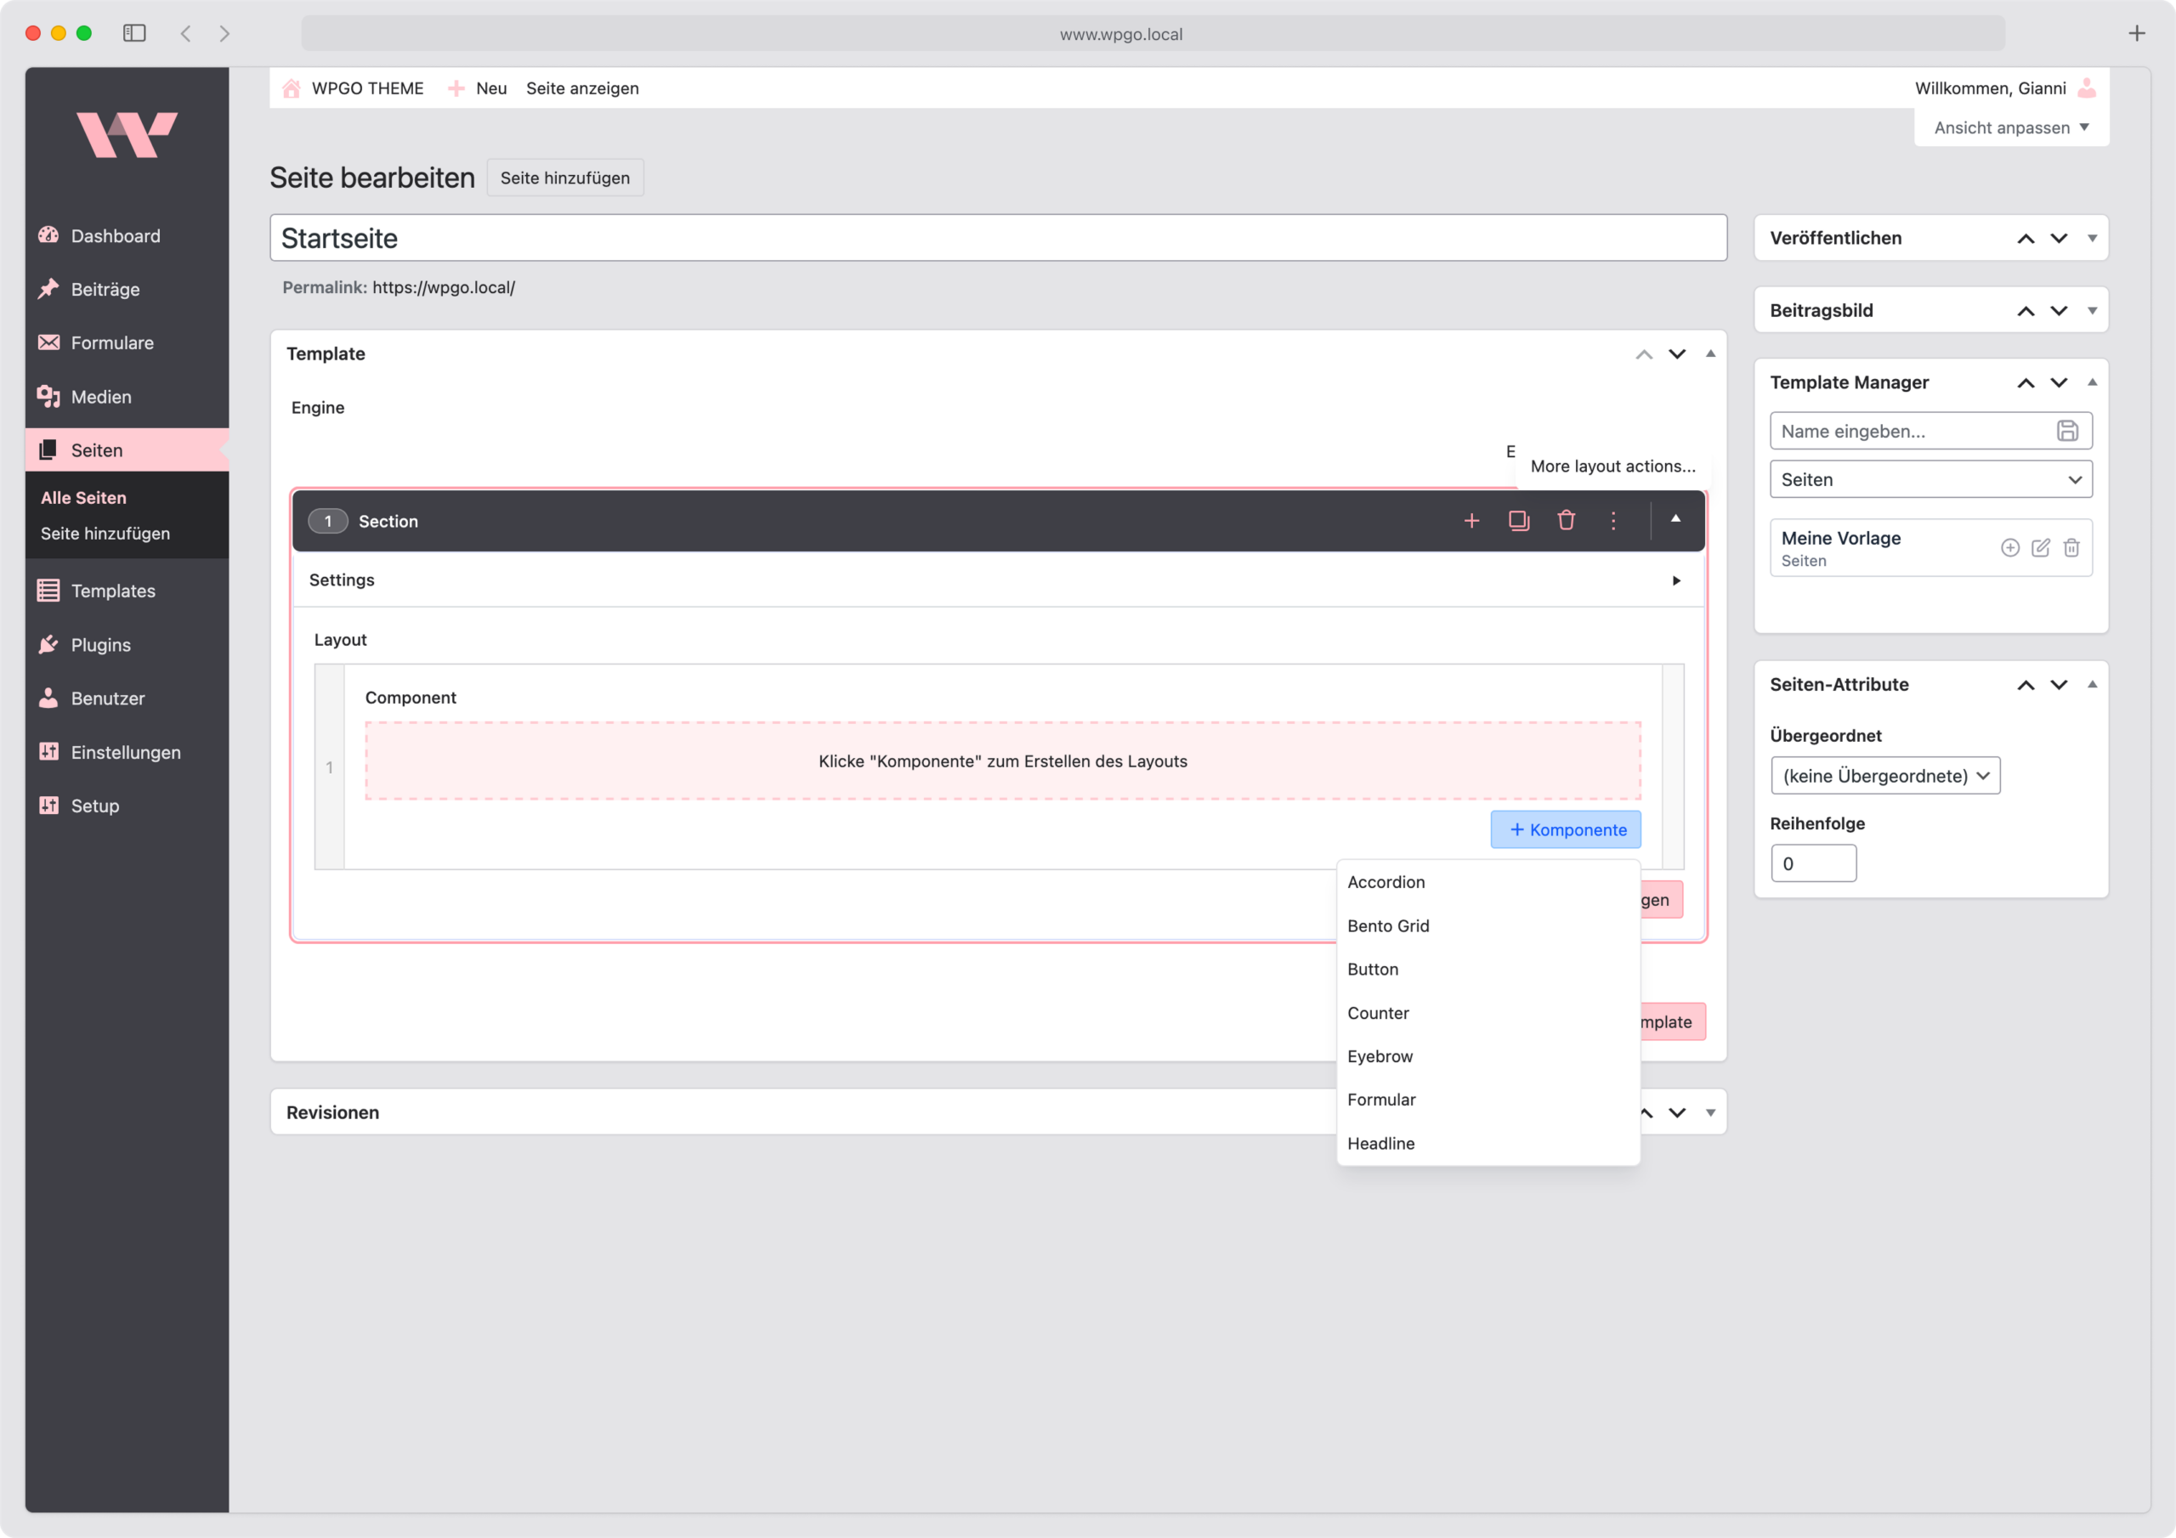Select the duplicate Section icon
Viewport: 2176px width, 1538px height.
1518,520
